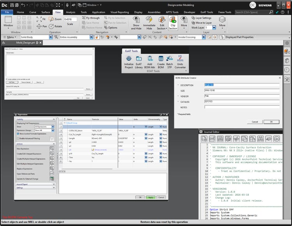Image resolution: width=292 pixels, height=226 pixels.
Task: Click Cancel in BOM Attribute Creator
Action: pyautogui.click(x=255, y=122)
